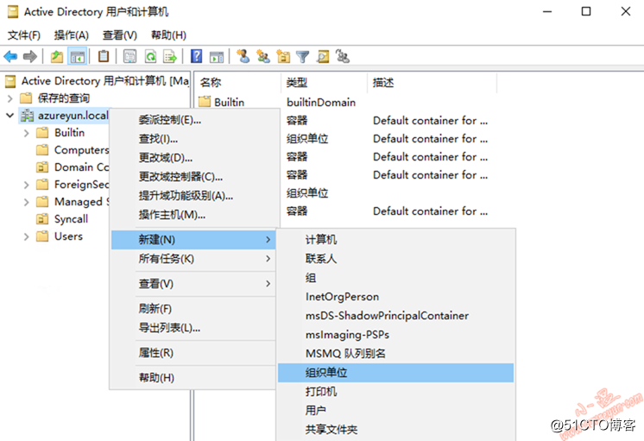Open the 查看(V) context menu submenu
The width and height of the screenshot is (644, 441).
193,284
